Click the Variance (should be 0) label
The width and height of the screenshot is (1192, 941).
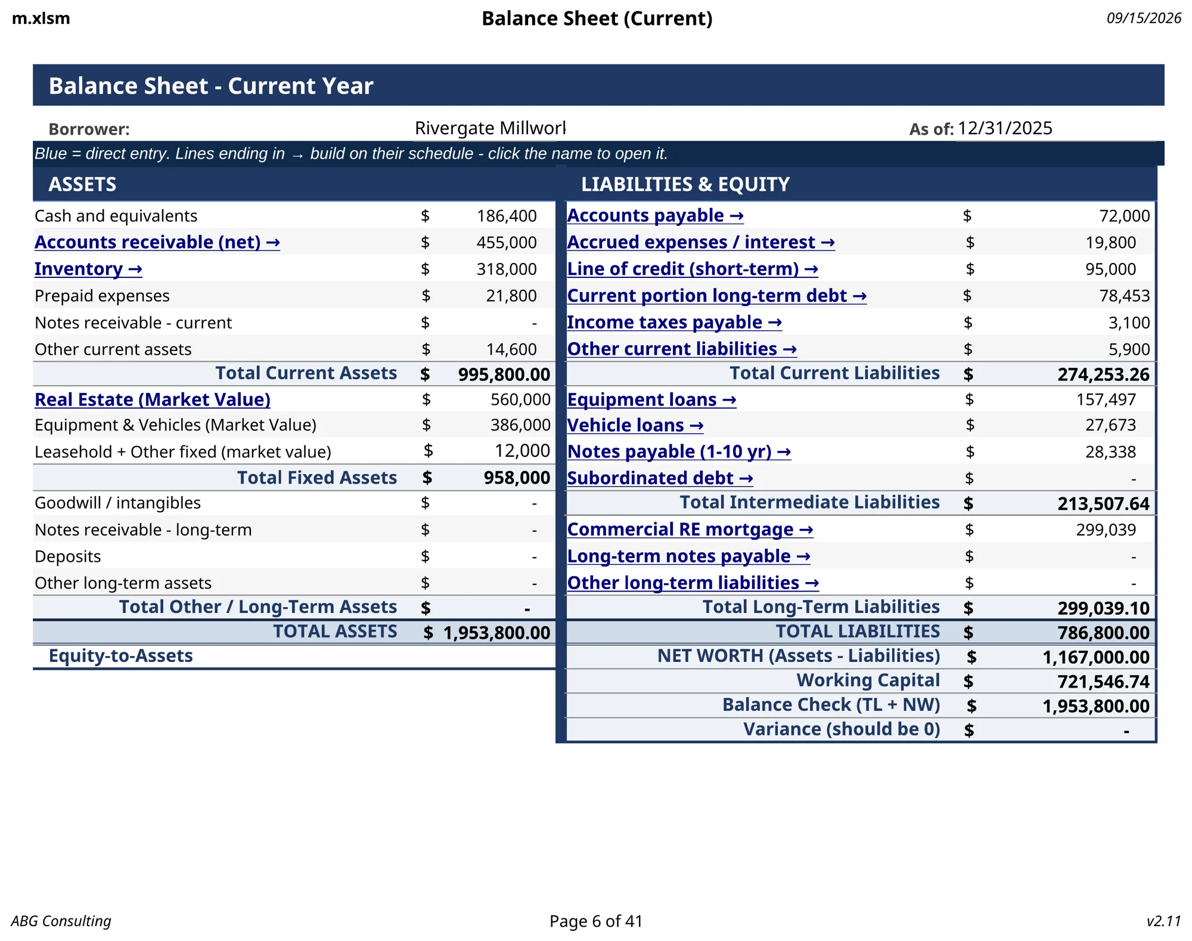(842, 729)
